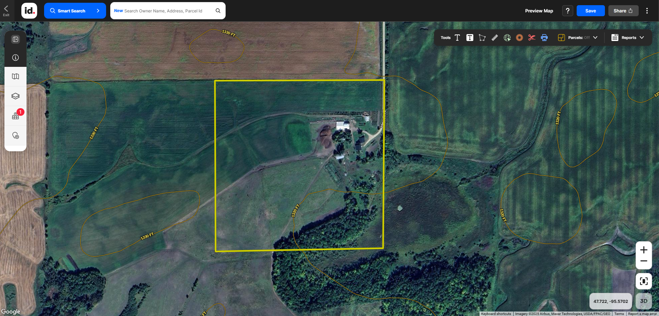Toggle the 3D map view
659x316 pixels.
coord(643,301)
